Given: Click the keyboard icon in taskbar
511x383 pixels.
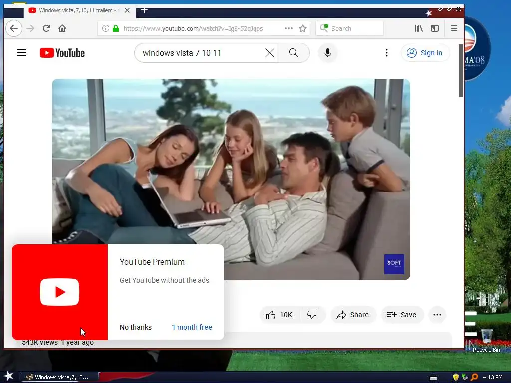Looking at the screenshot, I should 433,378.
